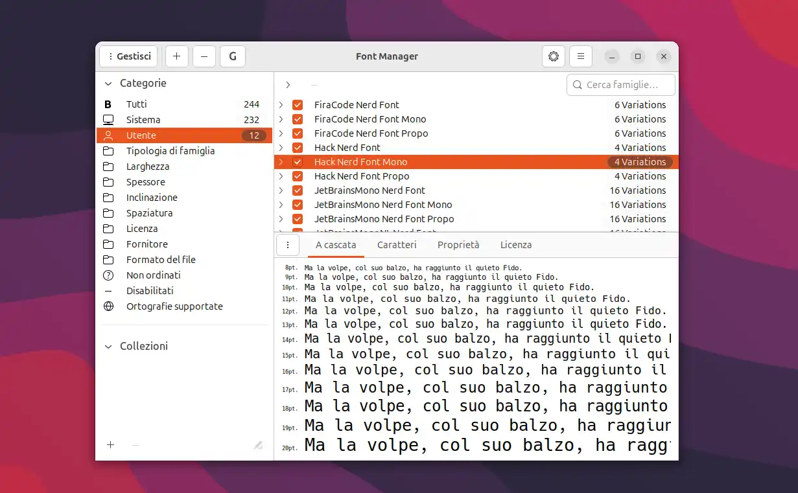Uncheck the FiraCode Nerd Font checkbox
Screen dimensions: 798x493
pyautogui.click(x=297, y=104)
